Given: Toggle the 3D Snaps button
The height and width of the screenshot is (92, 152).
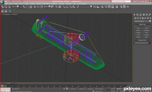Looking at the screenshot, I should [64, 7].
